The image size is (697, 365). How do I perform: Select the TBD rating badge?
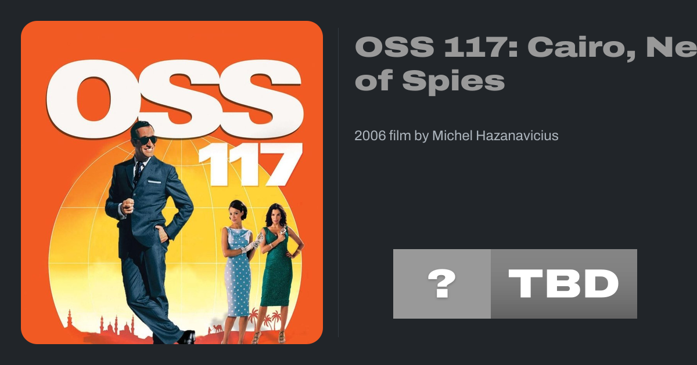[563, 284]
